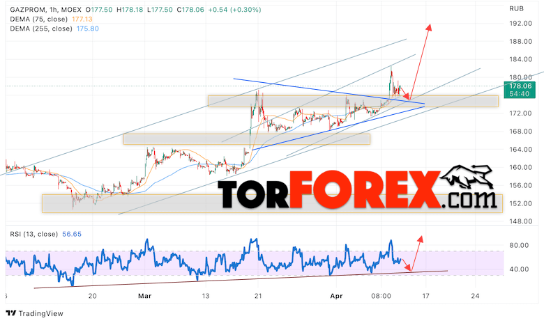Click the GAZPROM, 1h, MOEX symbol title

(45, 10)
